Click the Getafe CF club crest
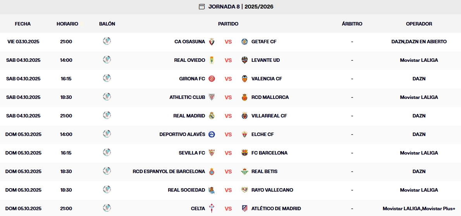 244,42
